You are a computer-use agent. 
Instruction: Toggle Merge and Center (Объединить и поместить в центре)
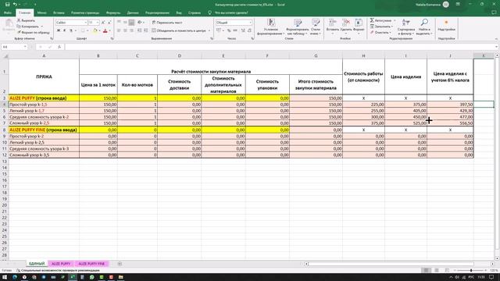pos(179,30)
